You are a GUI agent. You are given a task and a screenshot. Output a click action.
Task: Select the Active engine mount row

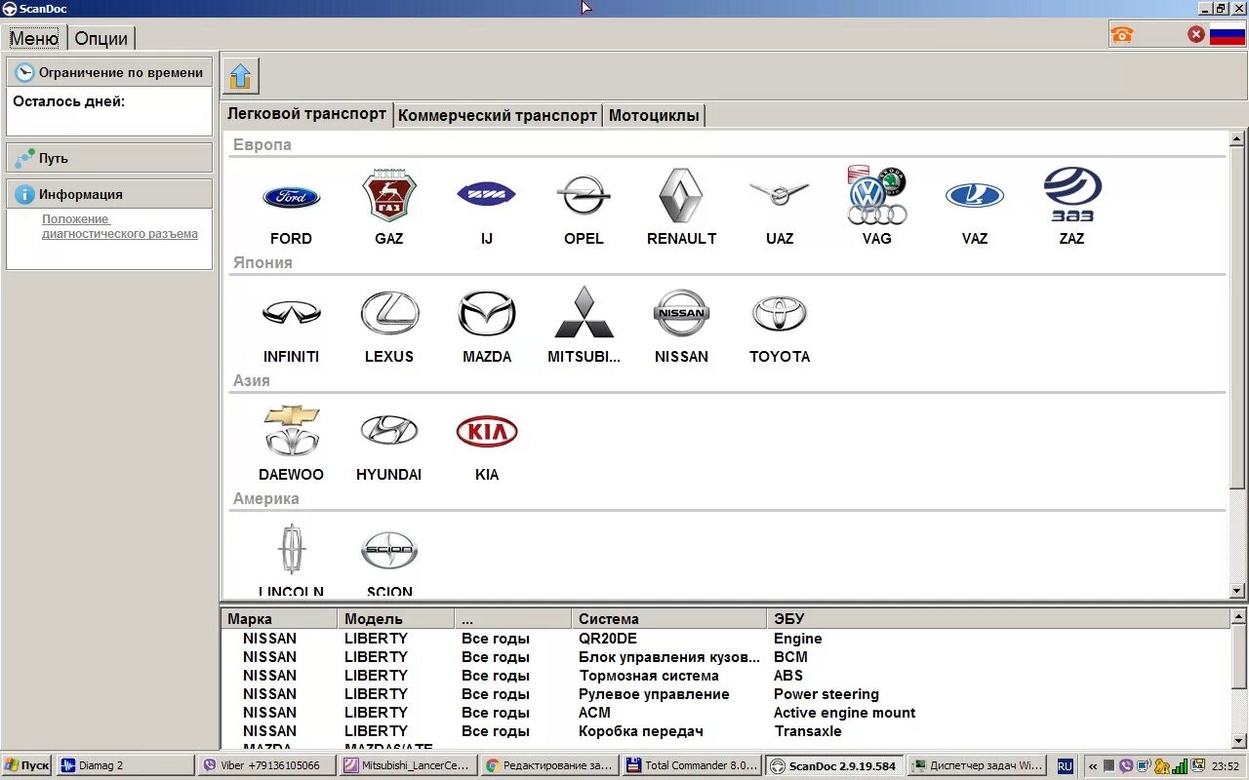[x=726, y=713]
